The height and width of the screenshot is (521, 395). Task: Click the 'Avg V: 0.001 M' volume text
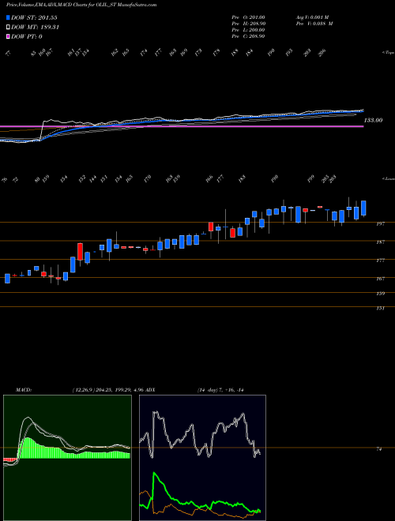point(312,17)
